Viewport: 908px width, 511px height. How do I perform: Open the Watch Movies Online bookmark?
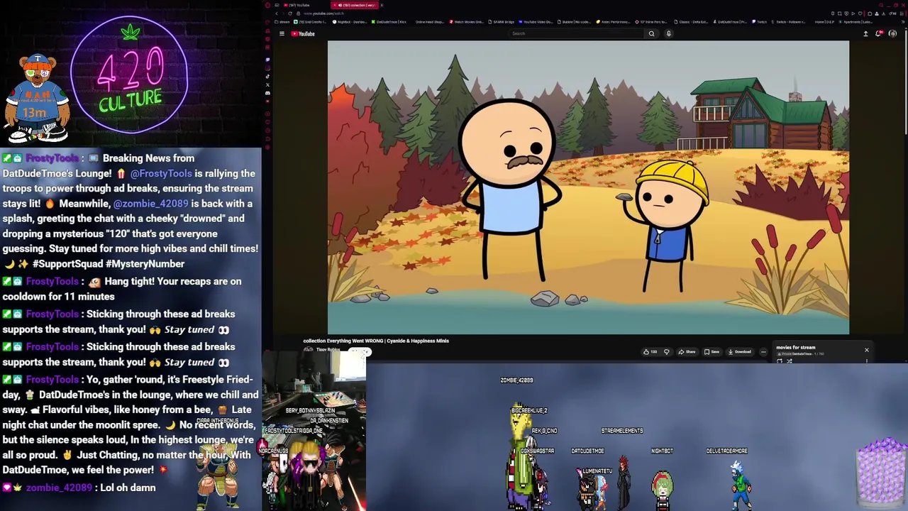coord(467,22)
